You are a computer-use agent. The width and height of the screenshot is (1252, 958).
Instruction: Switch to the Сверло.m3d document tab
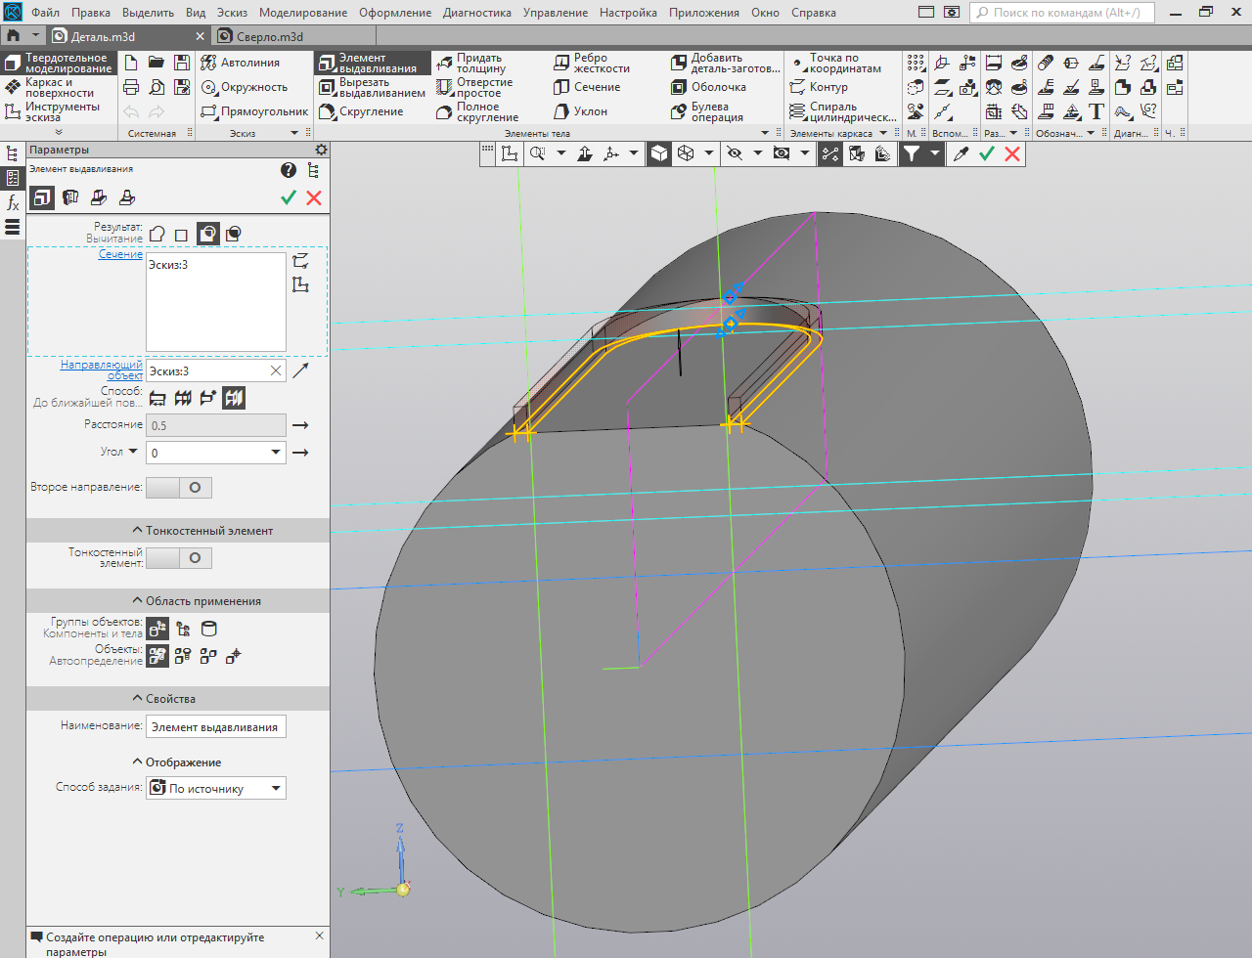[x=269, y=36]
